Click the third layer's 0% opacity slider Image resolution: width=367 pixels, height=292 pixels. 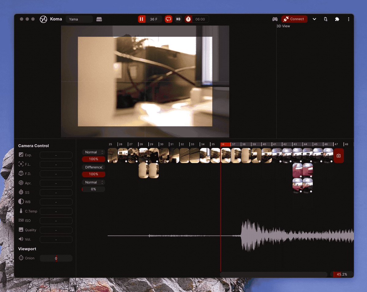pyautogui.click(x=93, y=189)
